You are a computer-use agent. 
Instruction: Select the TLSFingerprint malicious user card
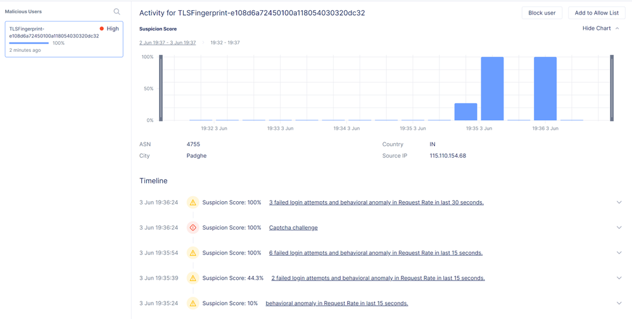pyautogui.click(x=64, y=39)
